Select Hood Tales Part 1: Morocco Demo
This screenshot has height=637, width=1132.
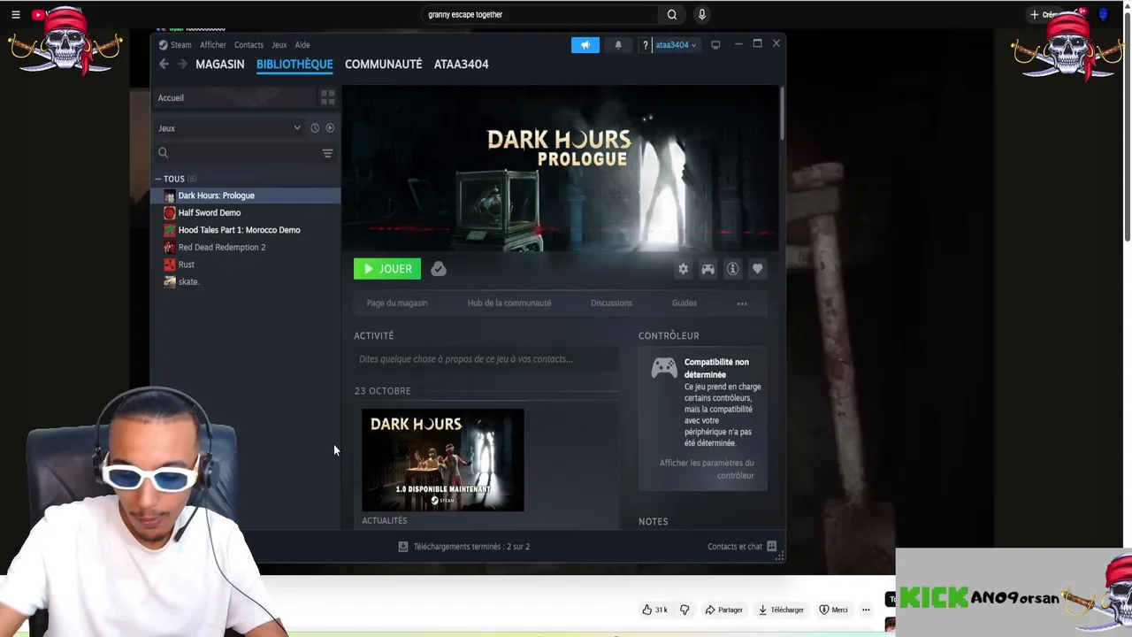(x=246, y=230)
